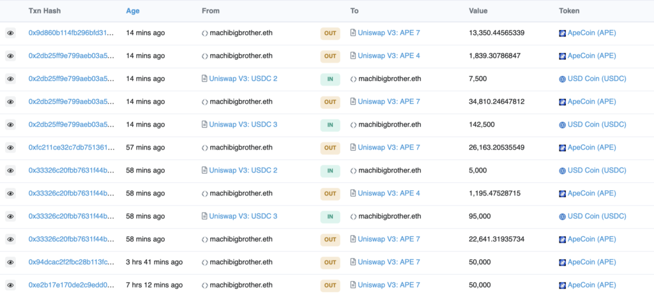Viewport: 654px width, 297px height.
Task: Click the eye icon in the 57 mins ago row
Action: 10,148
